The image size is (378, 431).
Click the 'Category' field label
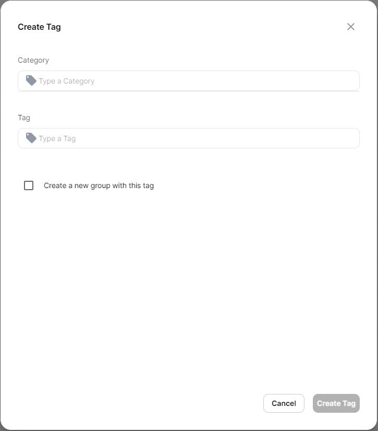[x=33, y=60]
